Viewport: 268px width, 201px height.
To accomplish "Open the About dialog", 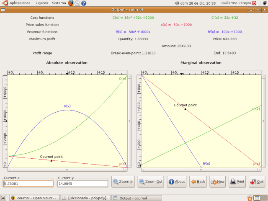I will (x=177, y=182).
